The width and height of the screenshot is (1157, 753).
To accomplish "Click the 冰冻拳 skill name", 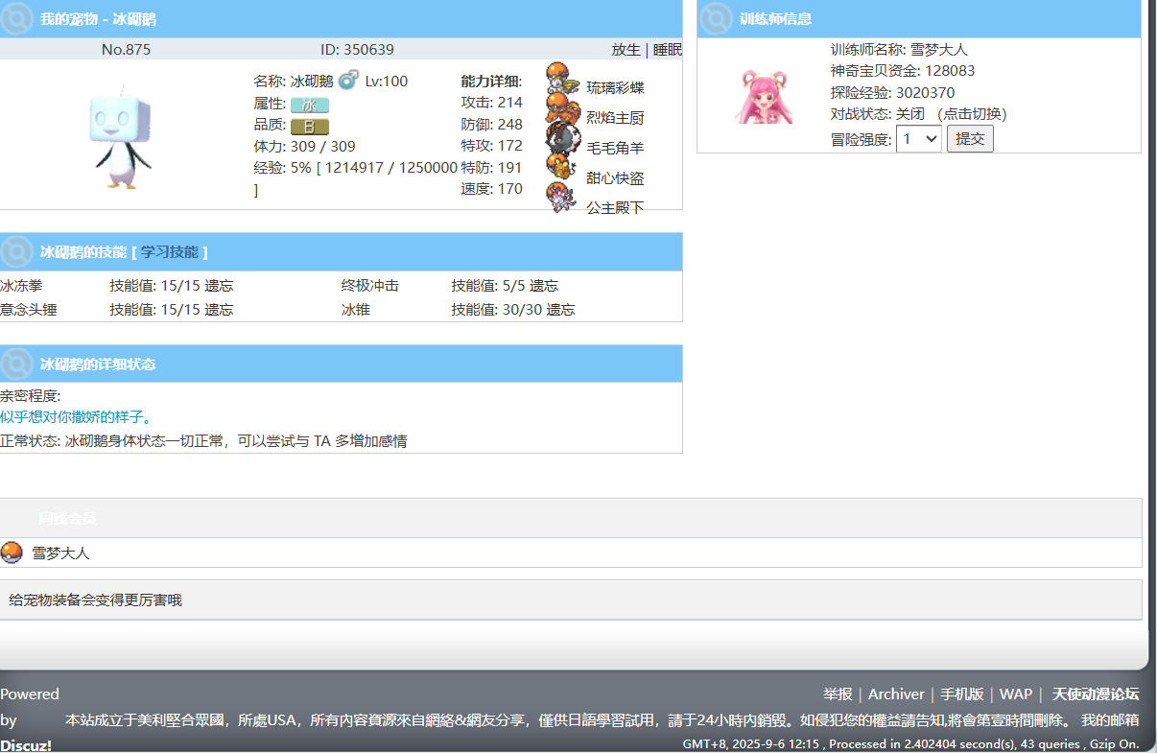I will coord(21,286).
